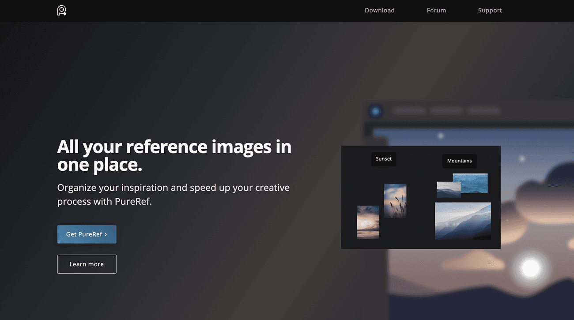Click the Get PureRef button

pos(87,234)
